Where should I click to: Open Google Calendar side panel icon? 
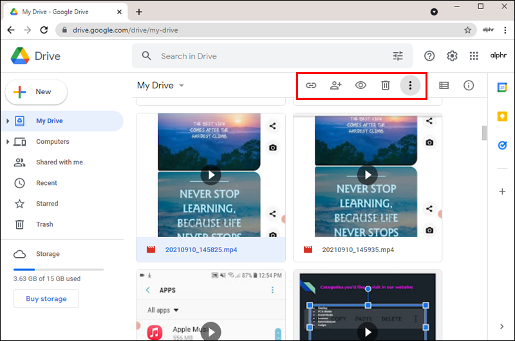[x=502, y=88]
